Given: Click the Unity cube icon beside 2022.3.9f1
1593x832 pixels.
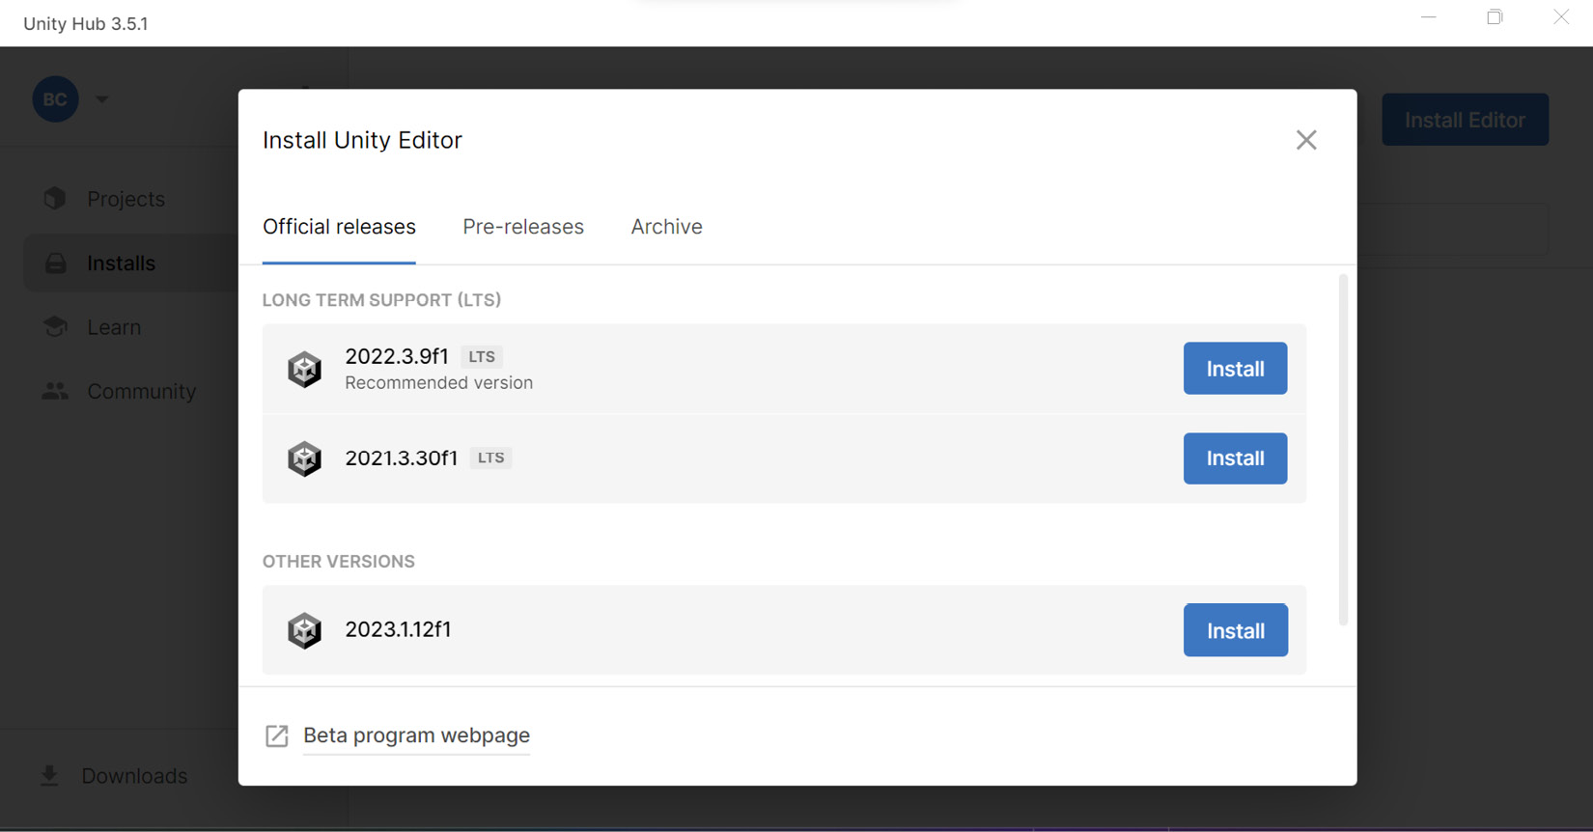Looking at the screenshot, I should 304,369.
